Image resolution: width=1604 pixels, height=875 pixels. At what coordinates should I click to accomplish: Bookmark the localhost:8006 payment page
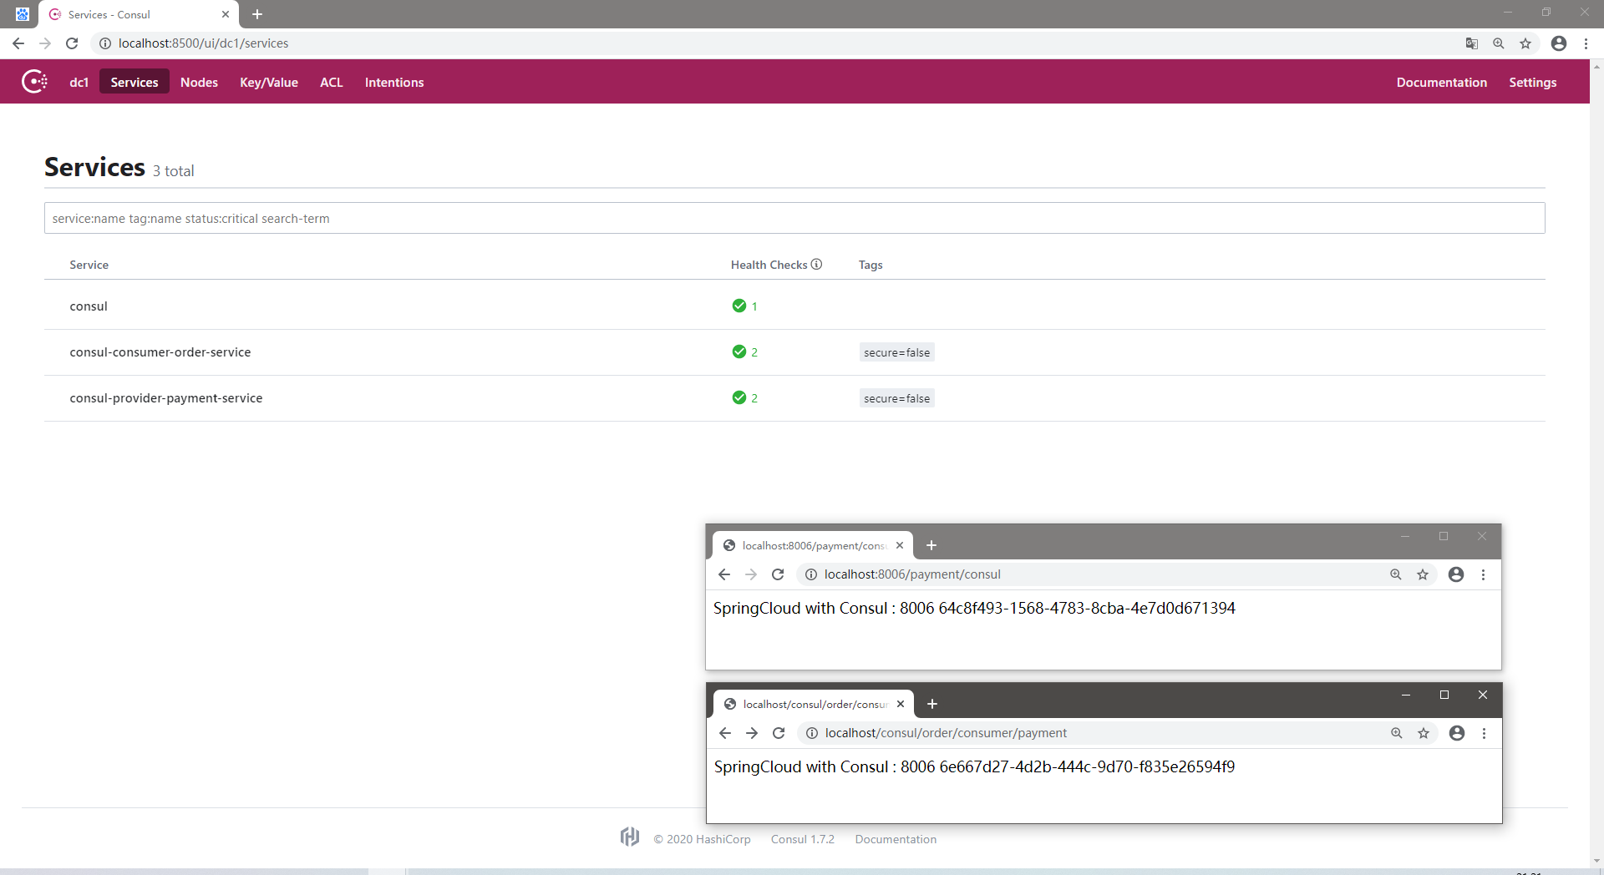point(1423,574)
